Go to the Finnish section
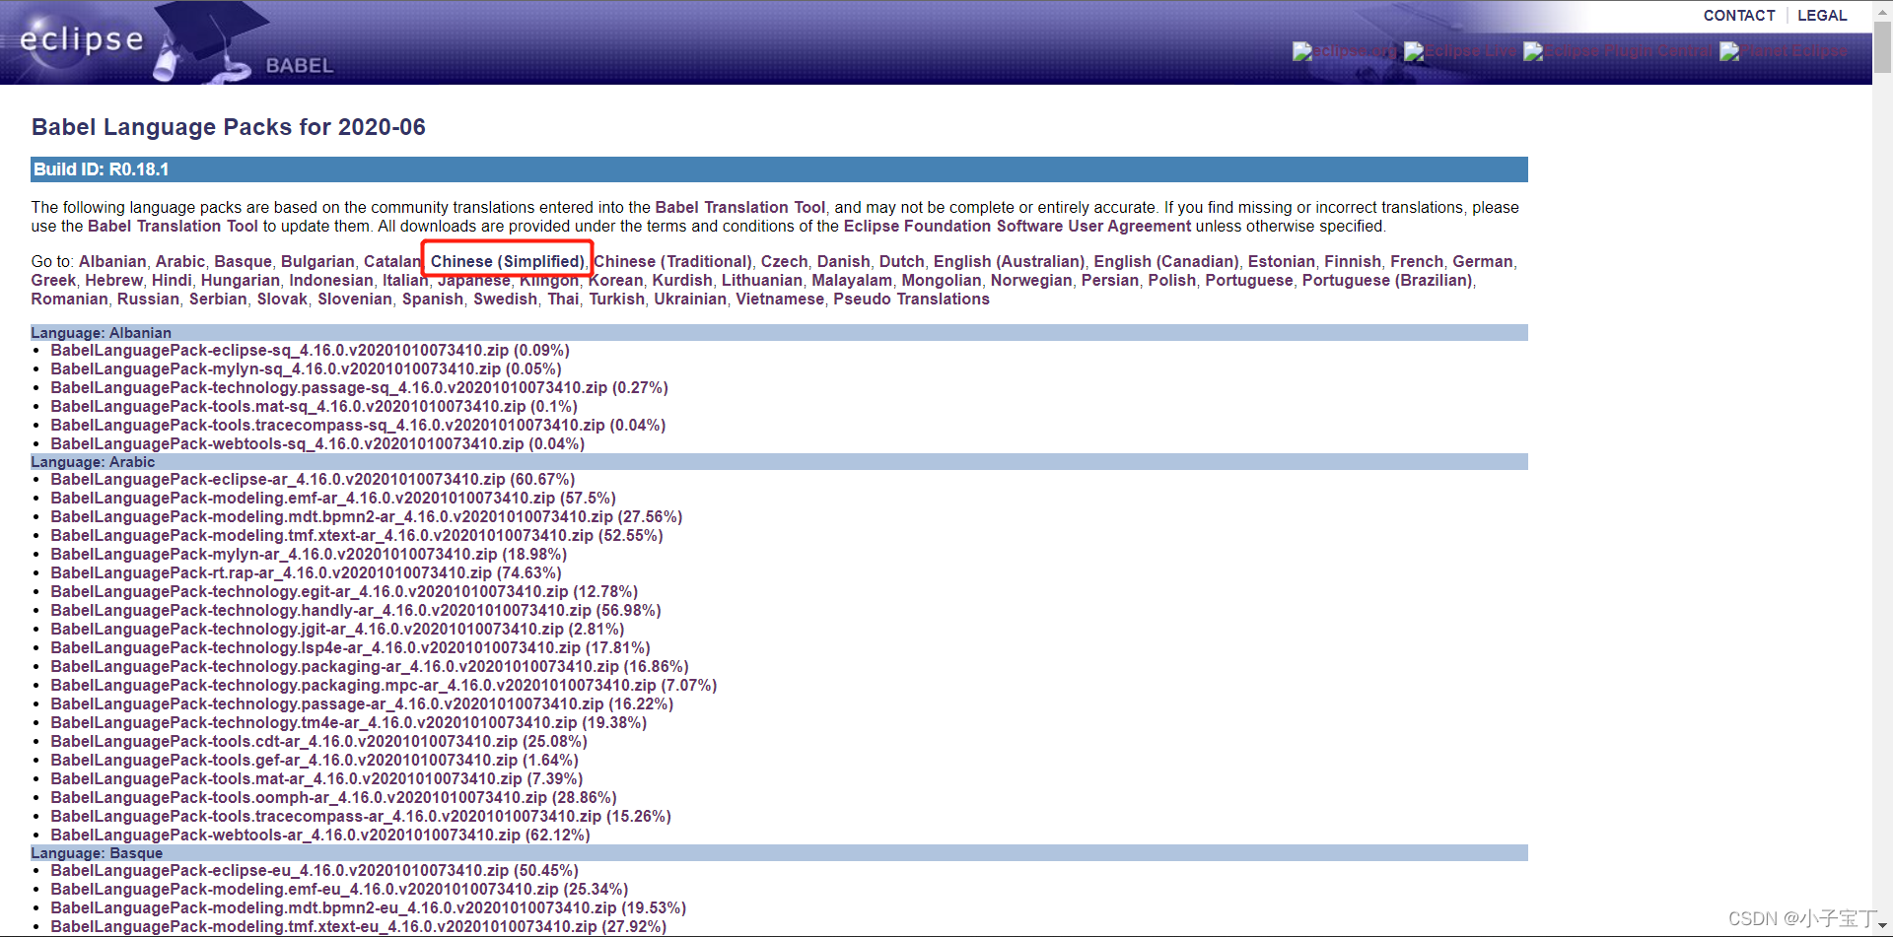This screenshot has width=1893, height=937. [x=1353, y=261]
